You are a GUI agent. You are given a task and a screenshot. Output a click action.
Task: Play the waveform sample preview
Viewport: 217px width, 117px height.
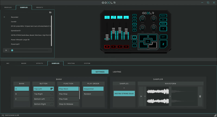(141, 96)
